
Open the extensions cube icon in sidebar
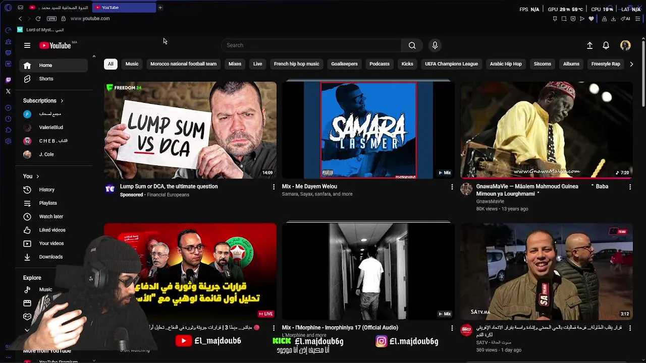tap(8, 130)
